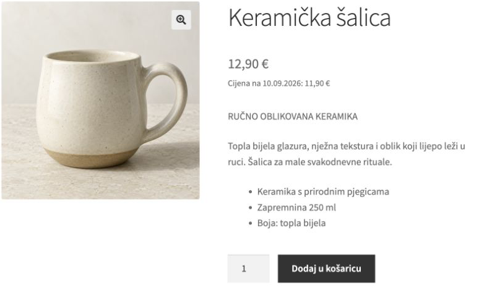Focus the quantity input field
This screenshot has width=484, height=294.
(248, 269)
